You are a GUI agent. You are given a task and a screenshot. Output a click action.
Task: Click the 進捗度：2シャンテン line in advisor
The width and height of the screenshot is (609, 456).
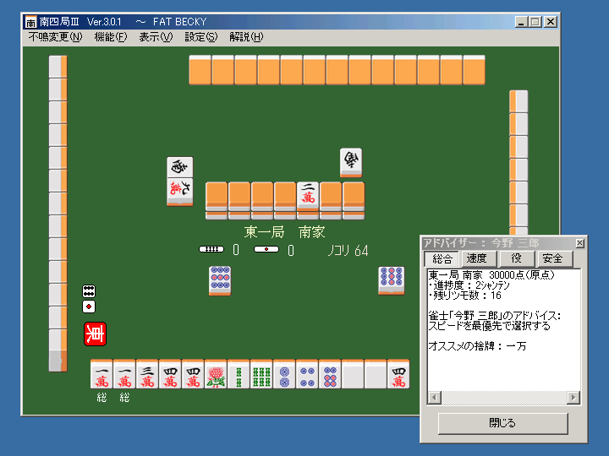(x=469, y=285)
